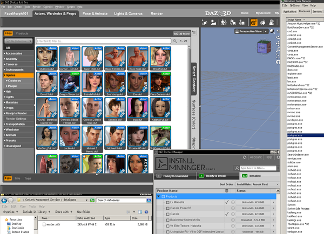This screenshot has width=324, height=234.
Task: Select Processes tab in Task Manager
Action: pyautogui.click(x=305, y=11)
